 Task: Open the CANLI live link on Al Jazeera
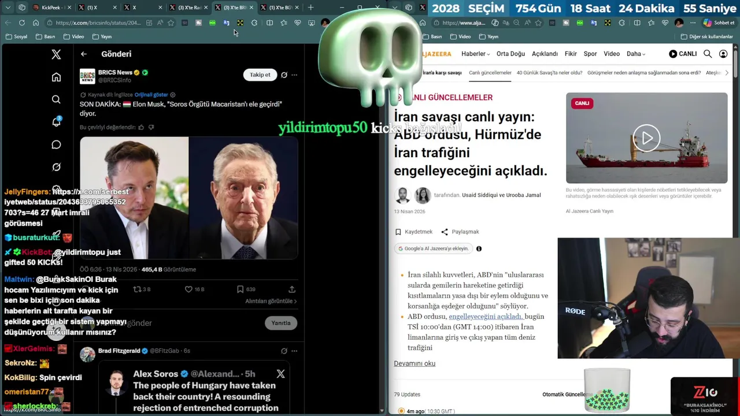(x=683, y=54)
